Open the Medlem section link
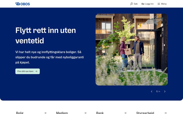The width and height of the screenshot is (183, 114). pos(71,113)
